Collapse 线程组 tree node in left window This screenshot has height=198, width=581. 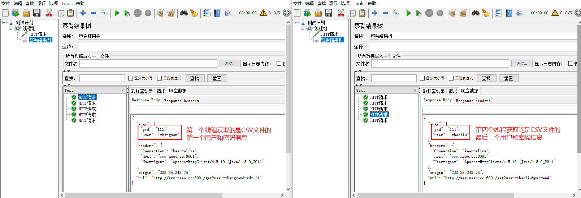pos(11,28)
